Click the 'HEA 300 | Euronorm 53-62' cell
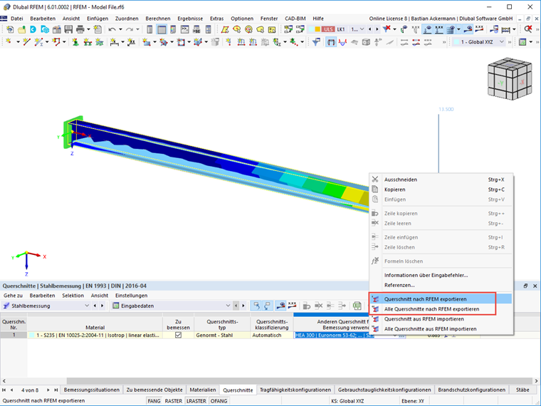 (x=335, y=335)
